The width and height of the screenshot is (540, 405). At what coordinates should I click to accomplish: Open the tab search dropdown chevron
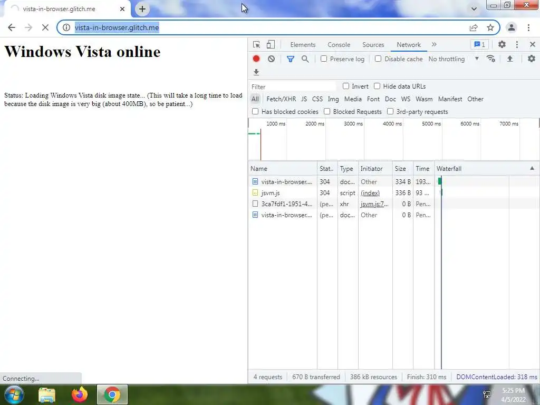[474, 9]
